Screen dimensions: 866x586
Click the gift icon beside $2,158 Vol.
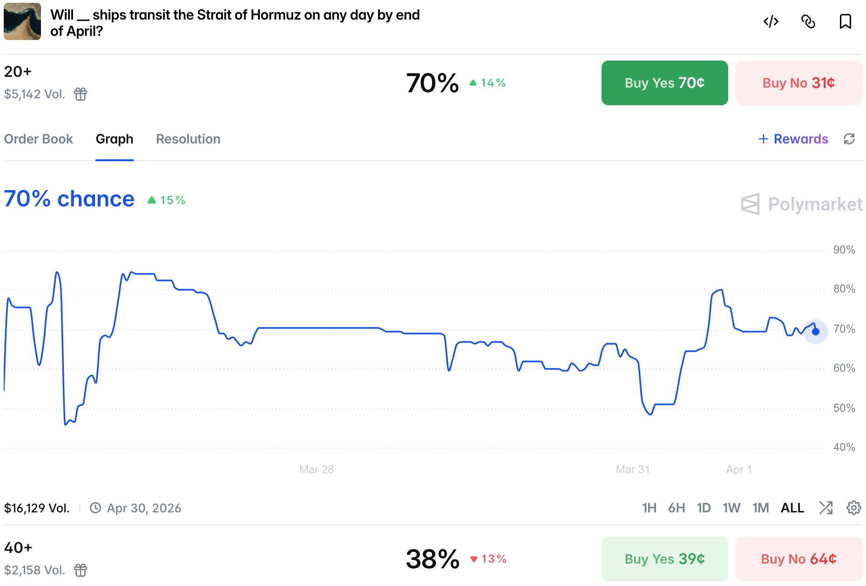(x=81, y=570)
